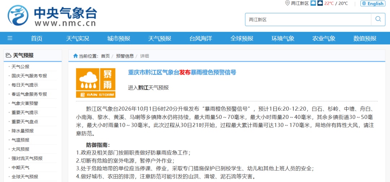Image resolution: width=390 pixels, height=182 pixels.
Task: Click the home icon in the breadcrumb
Action: (75, 56)
